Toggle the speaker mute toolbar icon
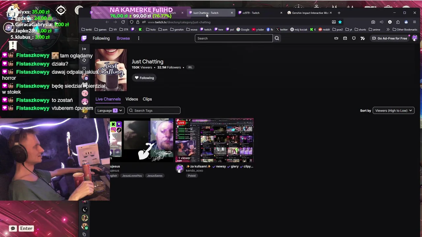Screen dimensions: 422x237 pyautogui.click(x=381, y=22)
